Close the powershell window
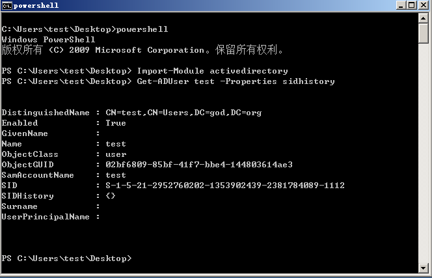The image size is (432, 278). click(424, 5)
